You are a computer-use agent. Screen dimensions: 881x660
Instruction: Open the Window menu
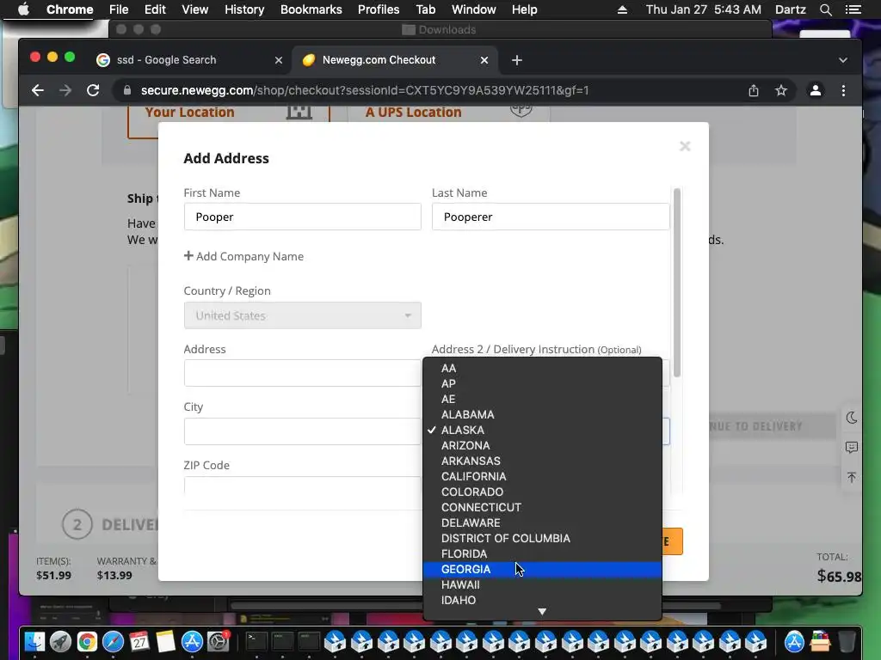pos(474,9)
